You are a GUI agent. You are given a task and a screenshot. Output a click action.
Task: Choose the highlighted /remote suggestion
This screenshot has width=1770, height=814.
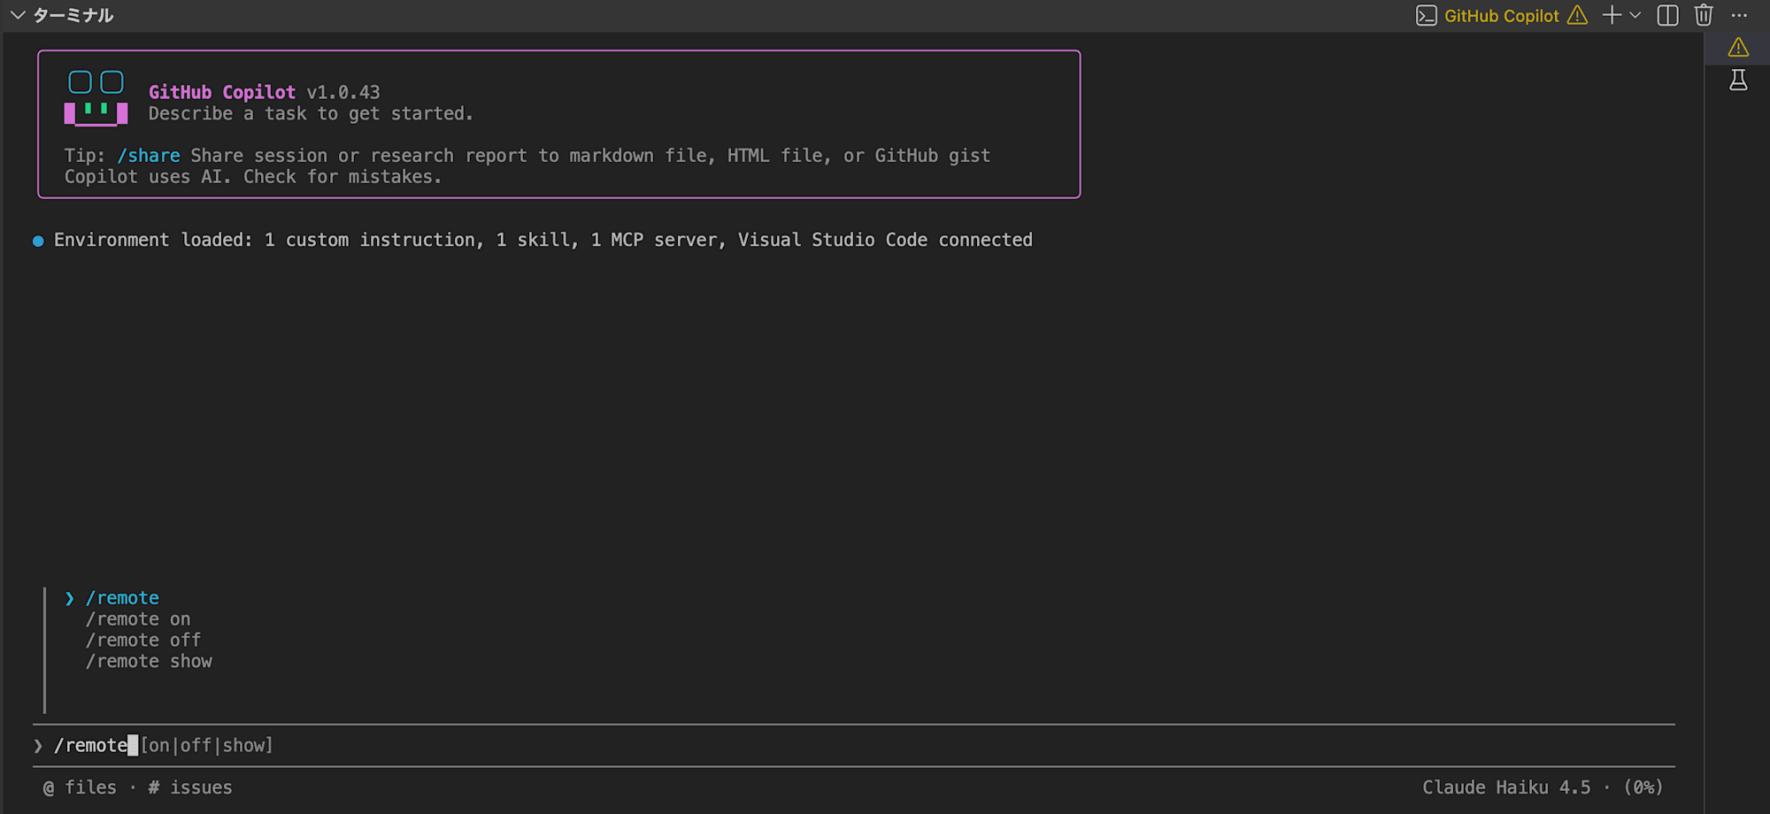tap(122, 598)
